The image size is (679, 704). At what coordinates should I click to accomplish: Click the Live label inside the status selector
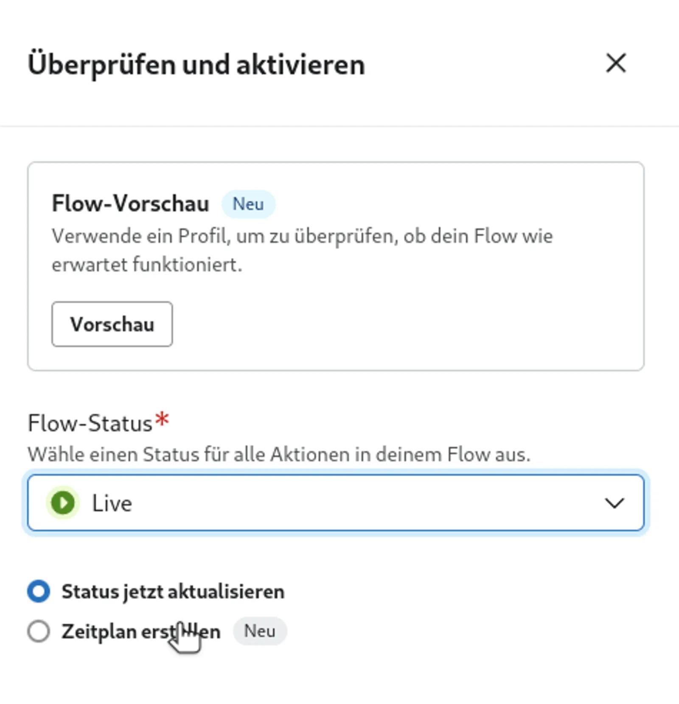112,503
